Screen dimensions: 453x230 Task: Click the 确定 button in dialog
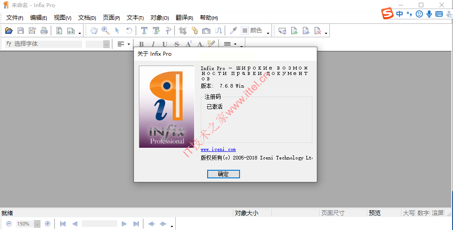[223, 174]
